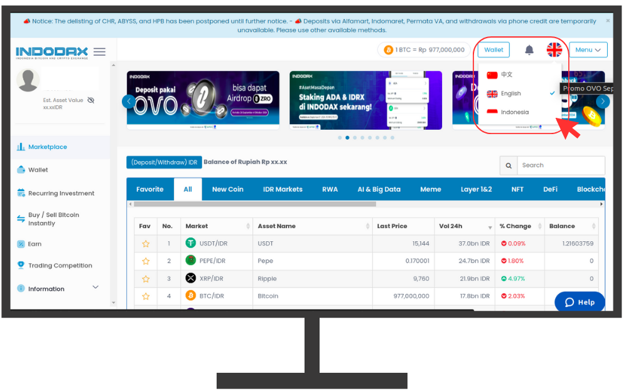Star PEPE/IDR as a favorite

point(146,261)
